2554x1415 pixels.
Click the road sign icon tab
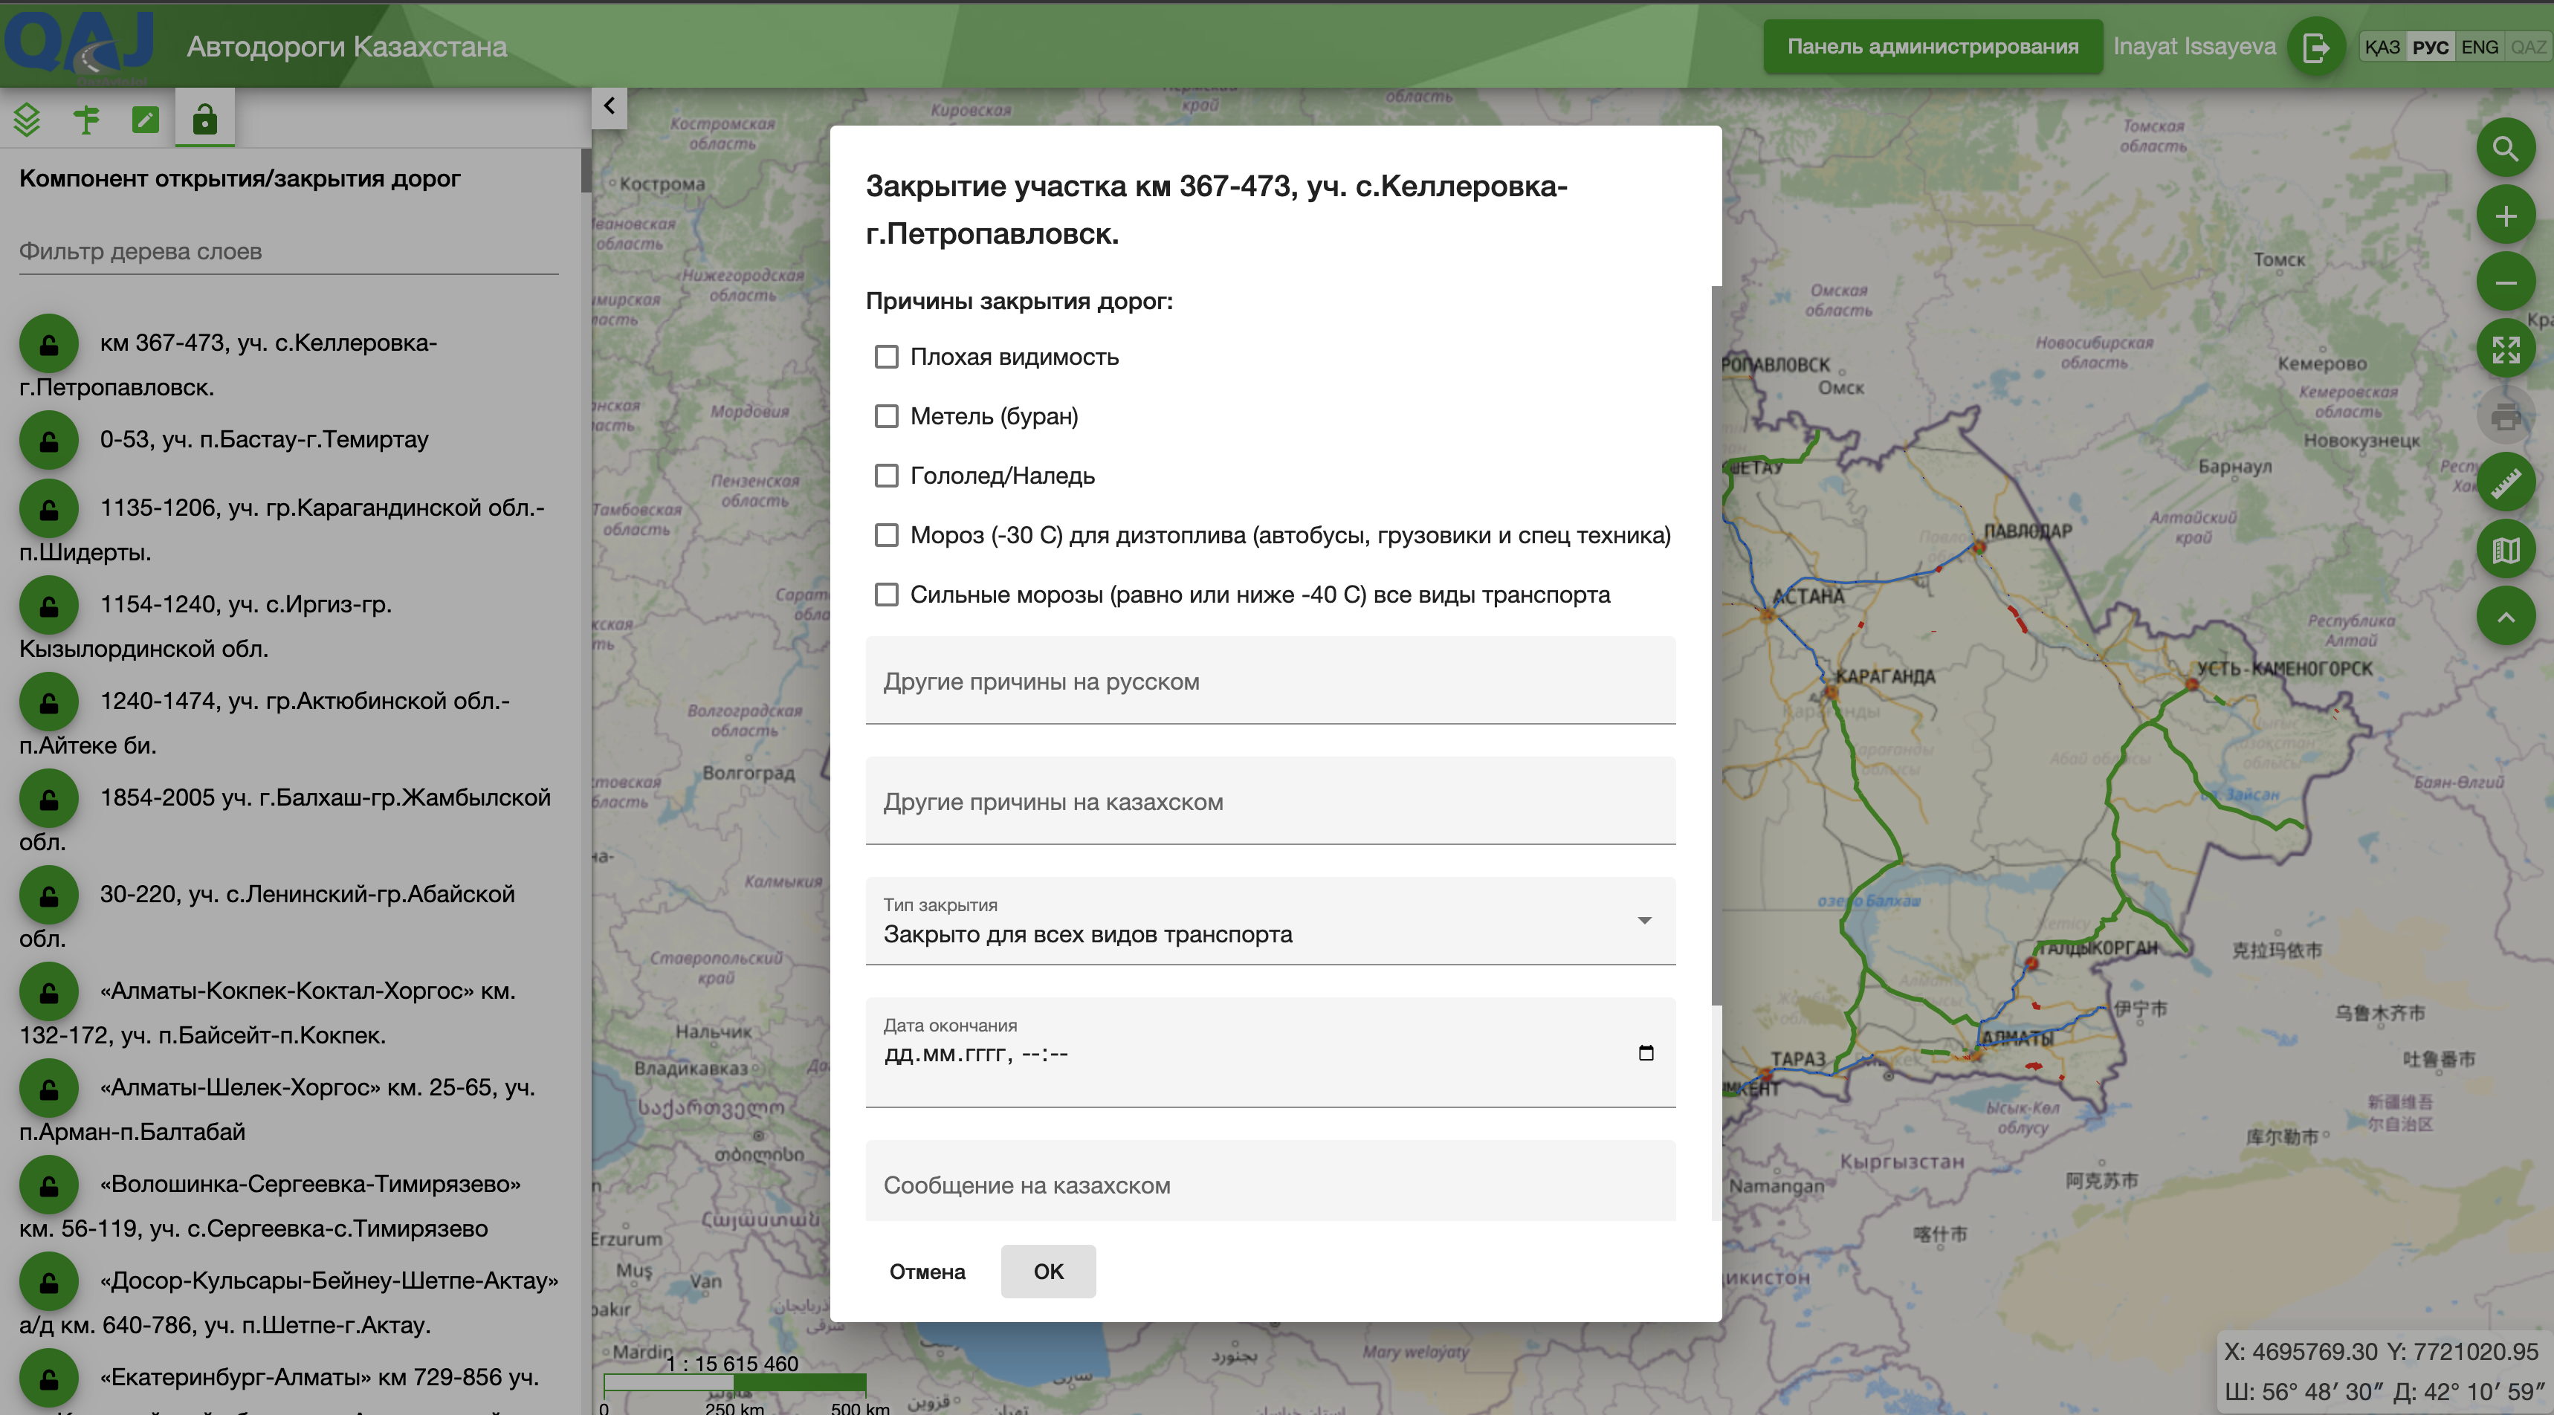86,120
